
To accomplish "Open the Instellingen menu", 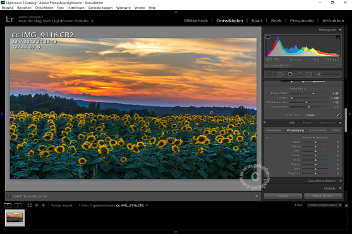I will (x=76, y=8).
